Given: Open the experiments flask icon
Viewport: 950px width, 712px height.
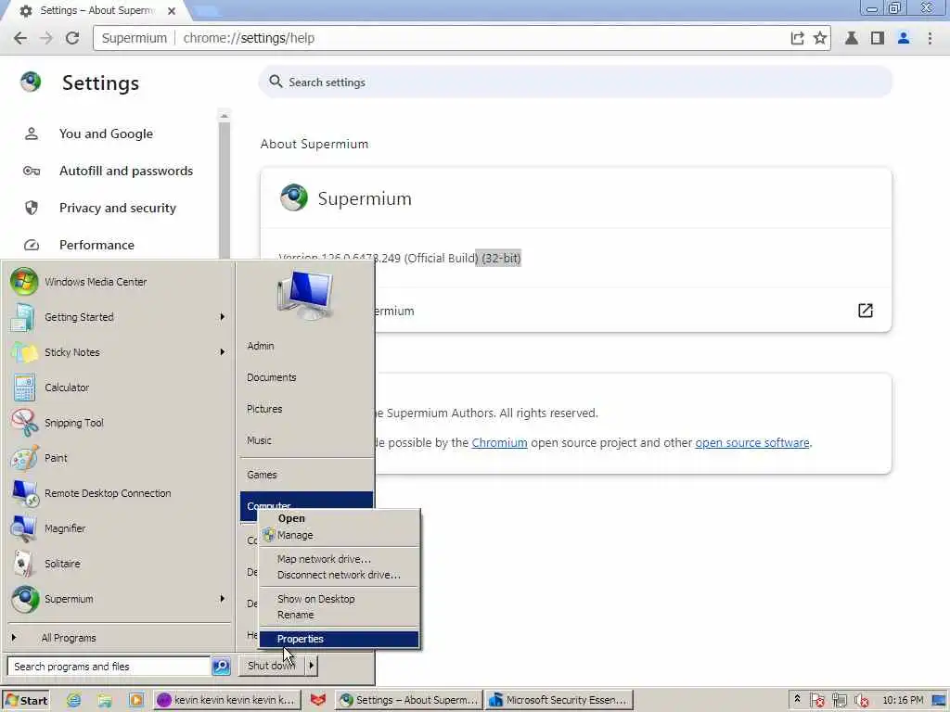Looking at the screenshot, I should [852, 38].
